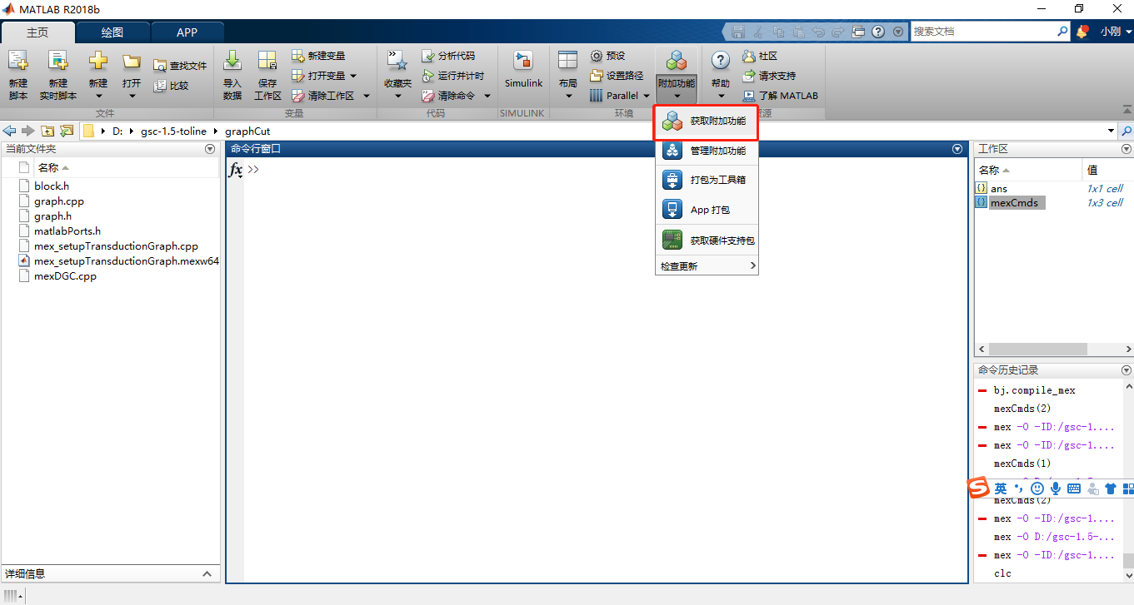Click the Open (打开) folder icon
The image size is (1134, 605).
(x=132, y=62)
